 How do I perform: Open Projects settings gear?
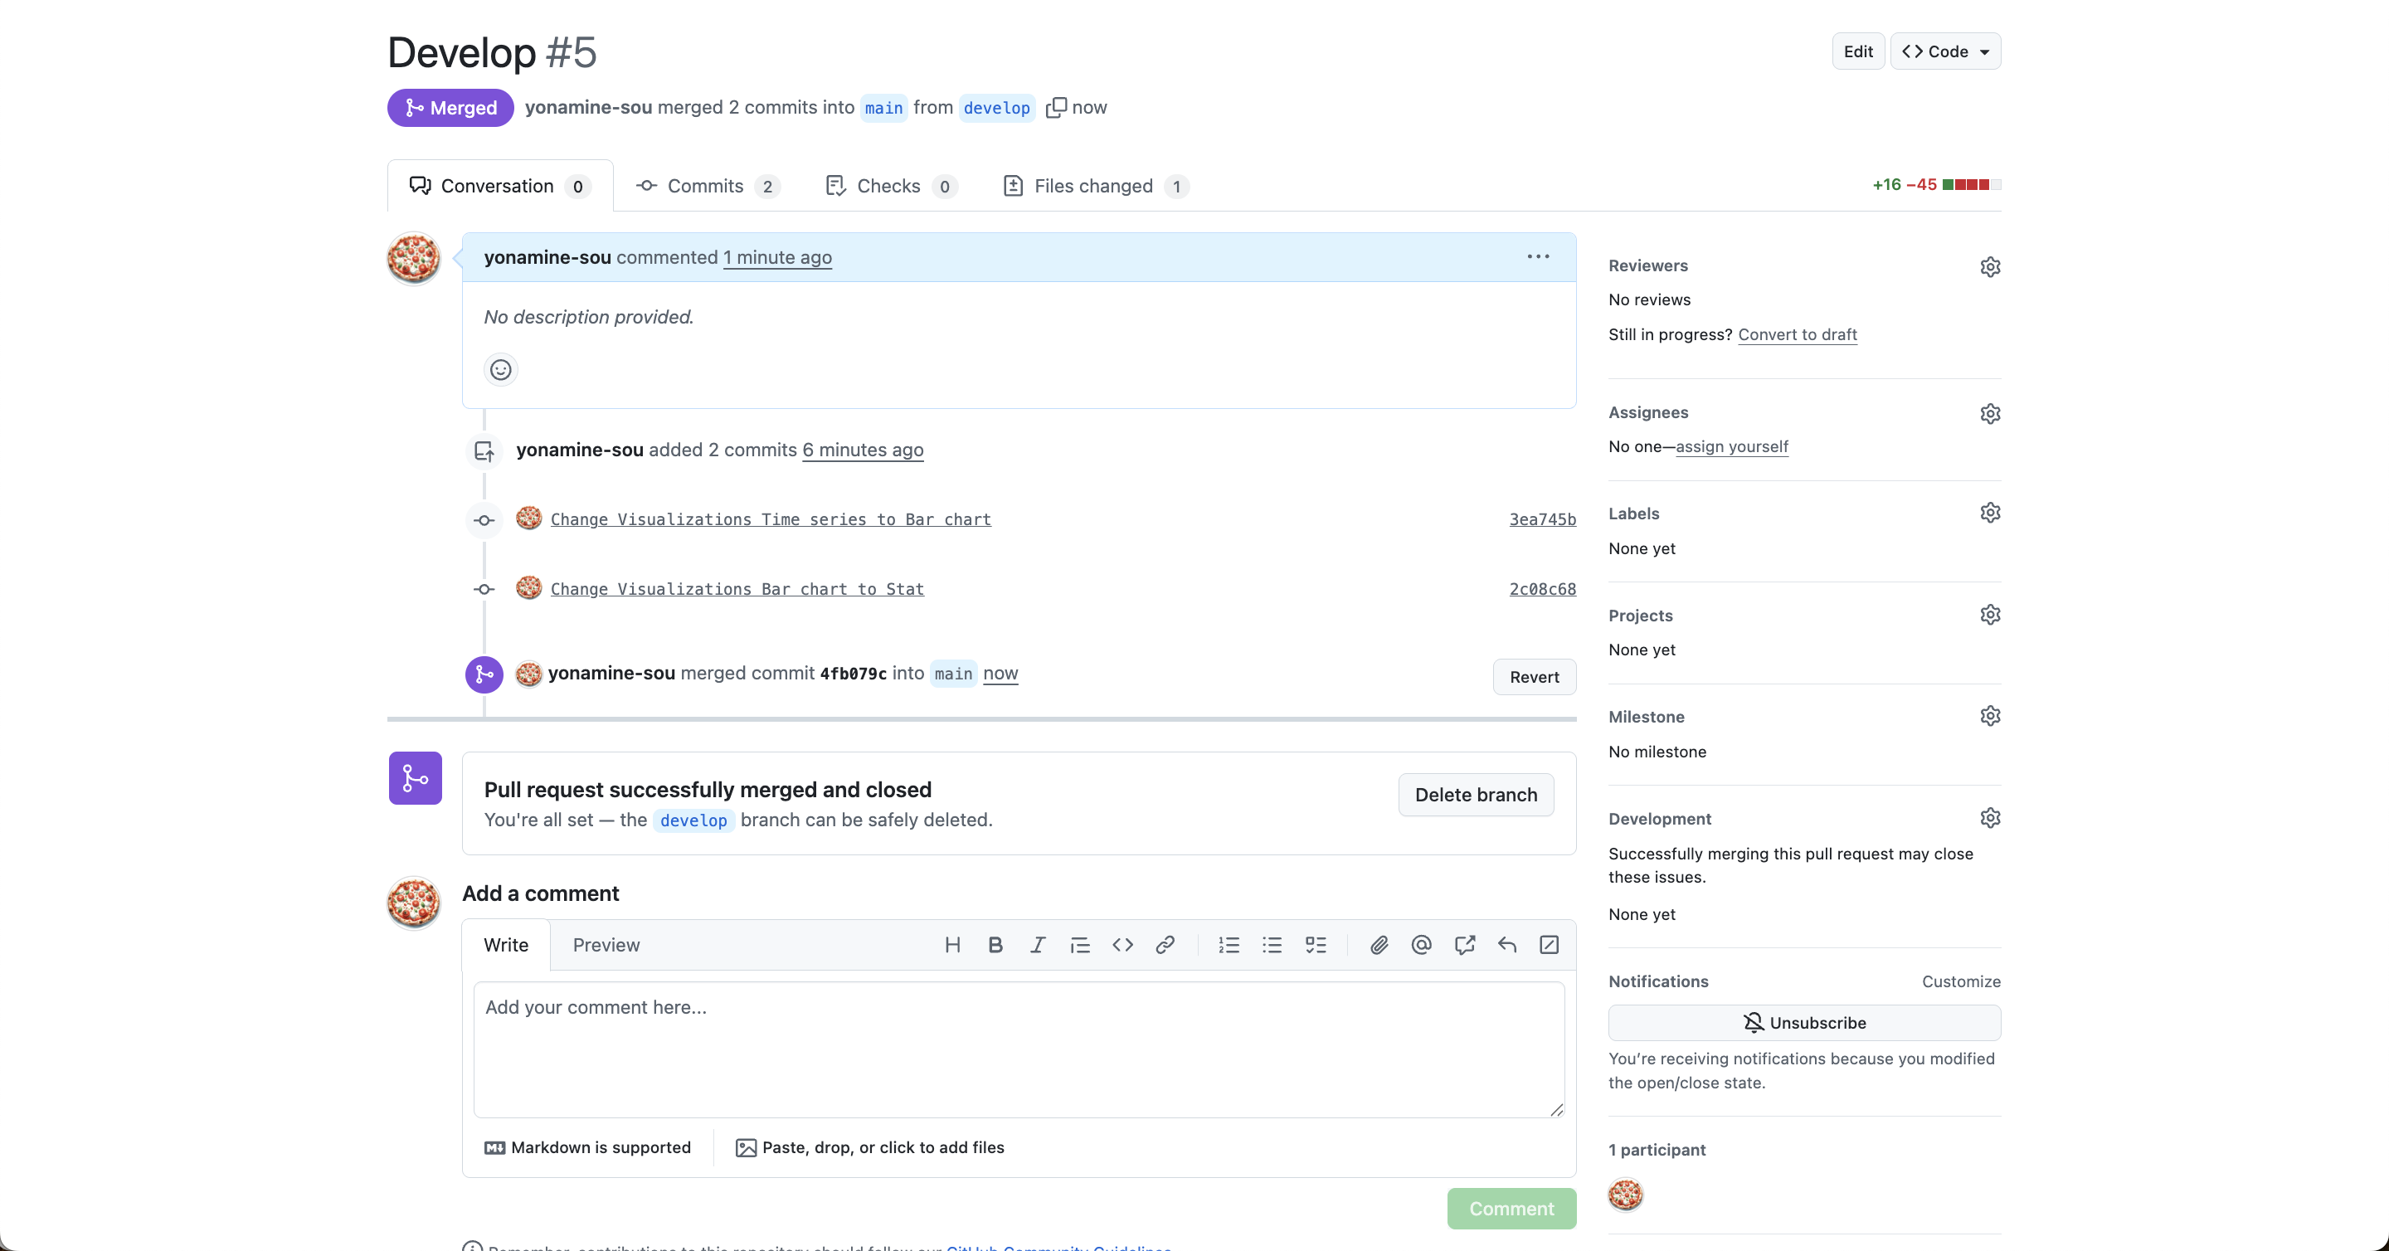pos(1989,615)
